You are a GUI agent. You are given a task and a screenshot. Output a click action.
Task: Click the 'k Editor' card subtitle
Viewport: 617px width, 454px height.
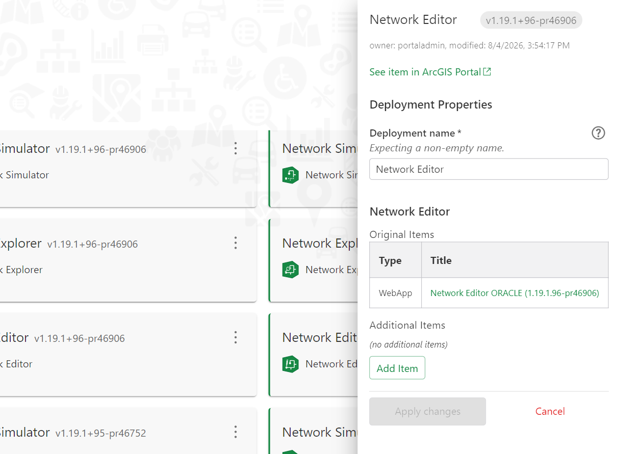pos(16,364)
